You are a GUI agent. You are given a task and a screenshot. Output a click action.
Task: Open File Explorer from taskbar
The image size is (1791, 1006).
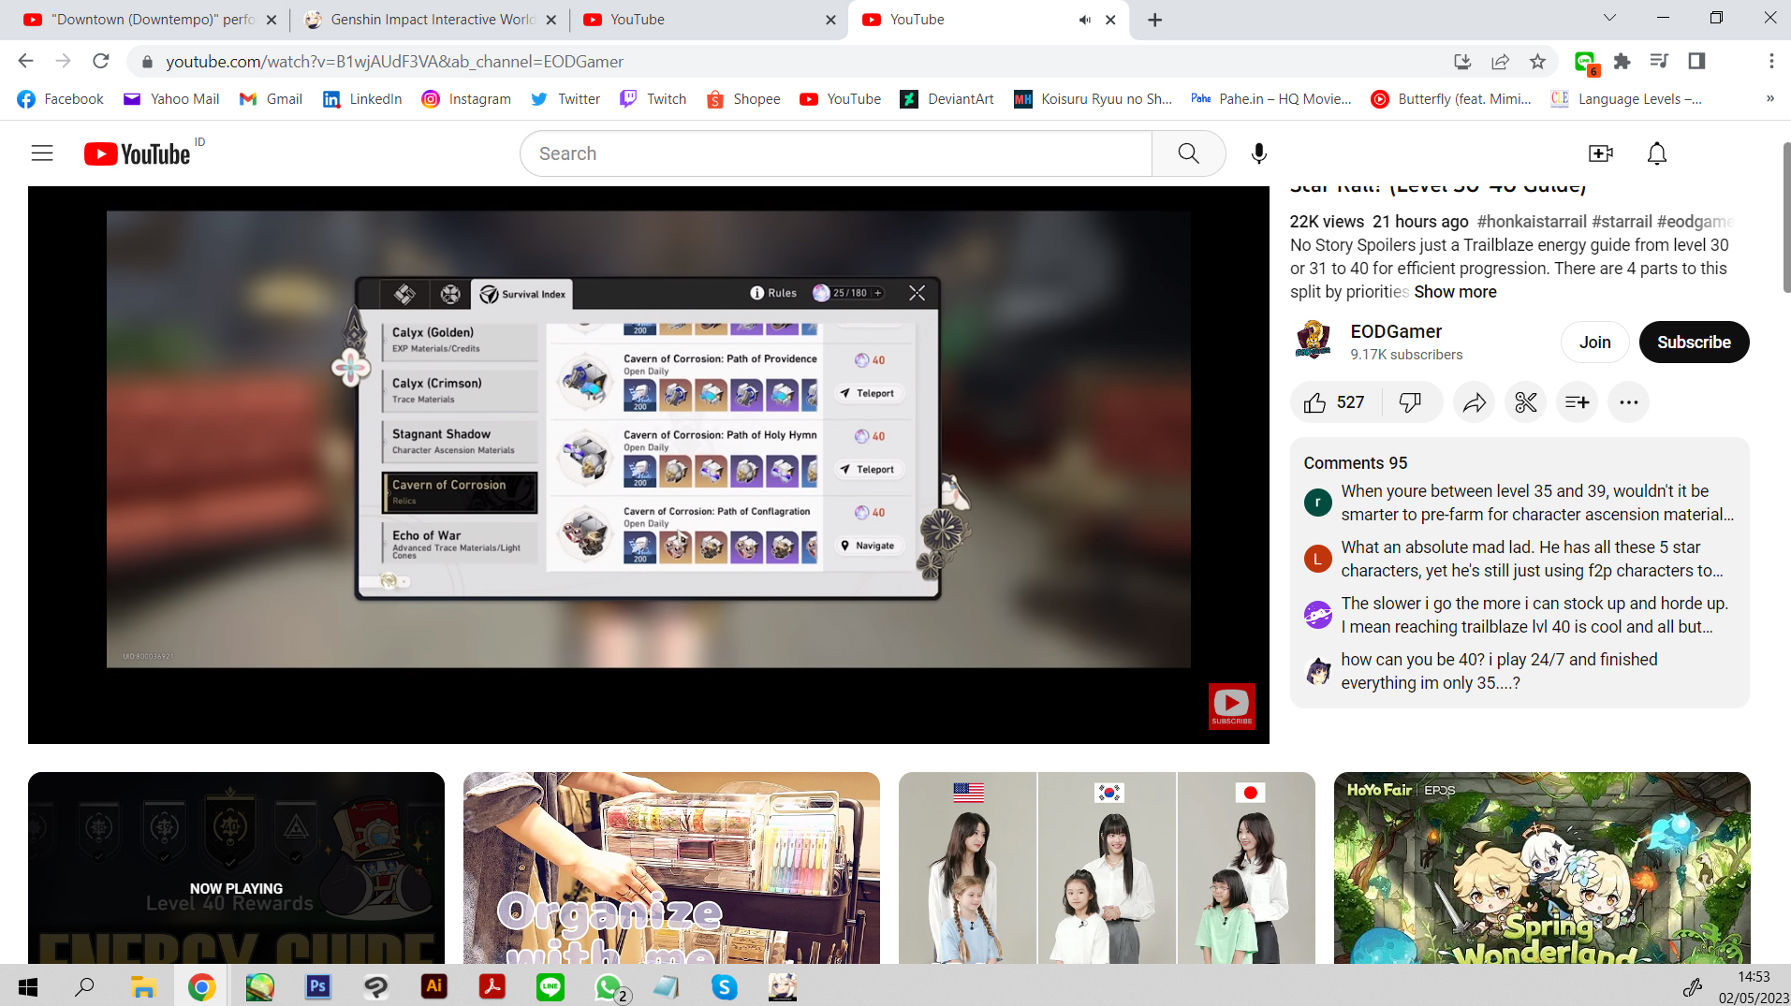pos(143,986)
